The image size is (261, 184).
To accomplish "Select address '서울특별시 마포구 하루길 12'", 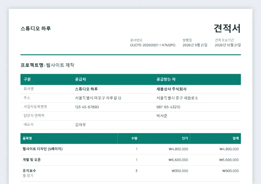I will pyautogui.click(x=98, y=98).
